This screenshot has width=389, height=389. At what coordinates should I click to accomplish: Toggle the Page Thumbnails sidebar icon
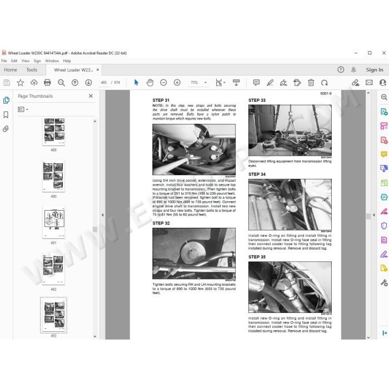pyautogui.click(x=6, y=100)
